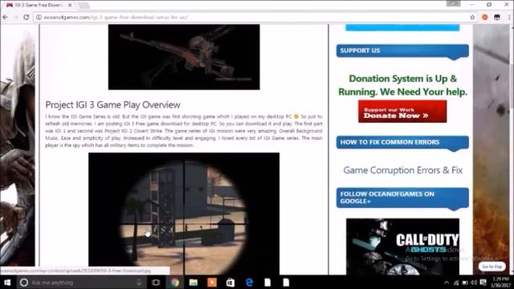The height and width of the screenshot is (289, 514).
Task: View site information icon in address bar
Action: pos(39,17)
